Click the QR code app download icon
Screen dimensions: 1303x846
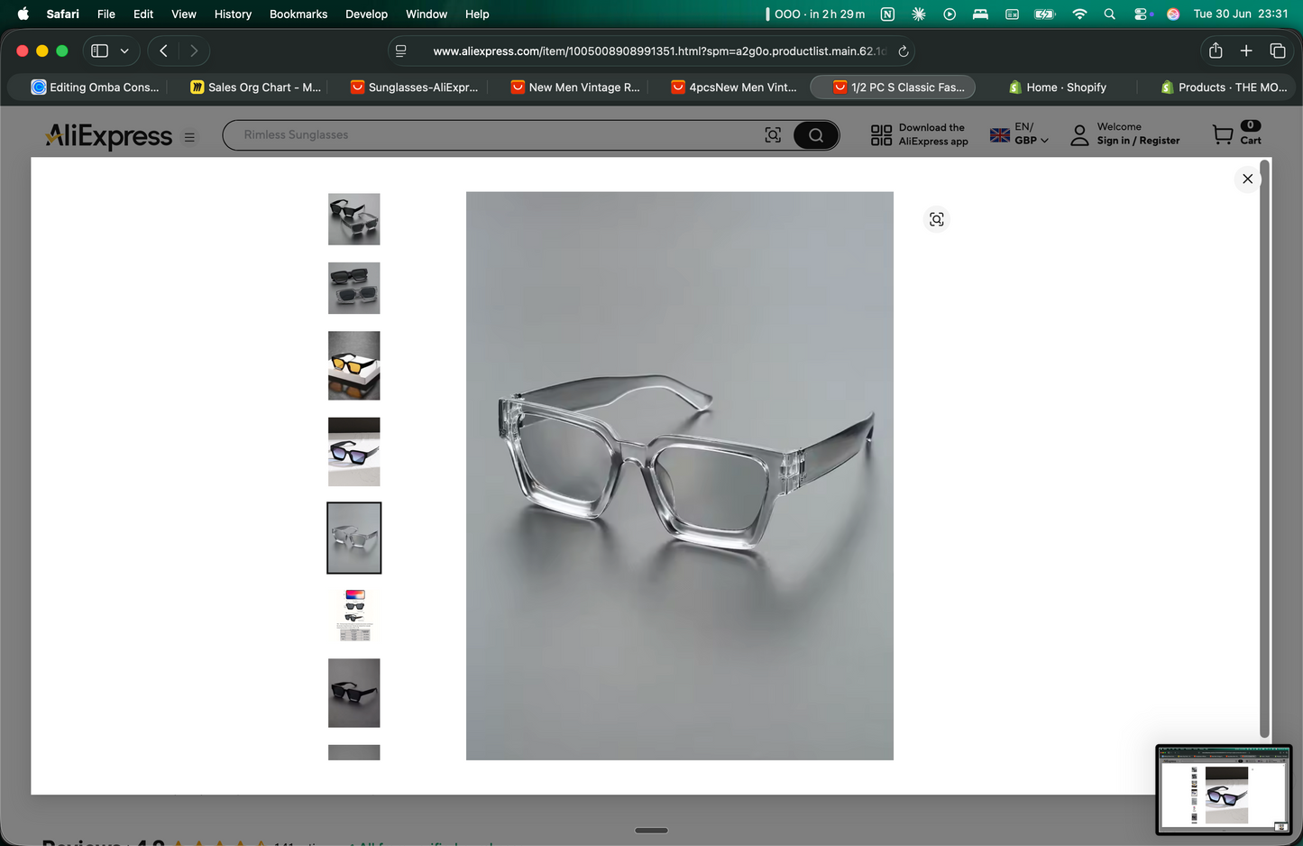pos(881,135)
